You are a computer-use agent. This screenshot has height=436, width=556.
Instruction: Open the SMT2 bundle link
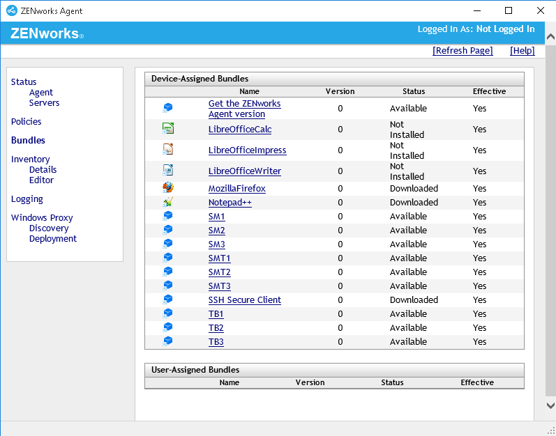[219, 272]
